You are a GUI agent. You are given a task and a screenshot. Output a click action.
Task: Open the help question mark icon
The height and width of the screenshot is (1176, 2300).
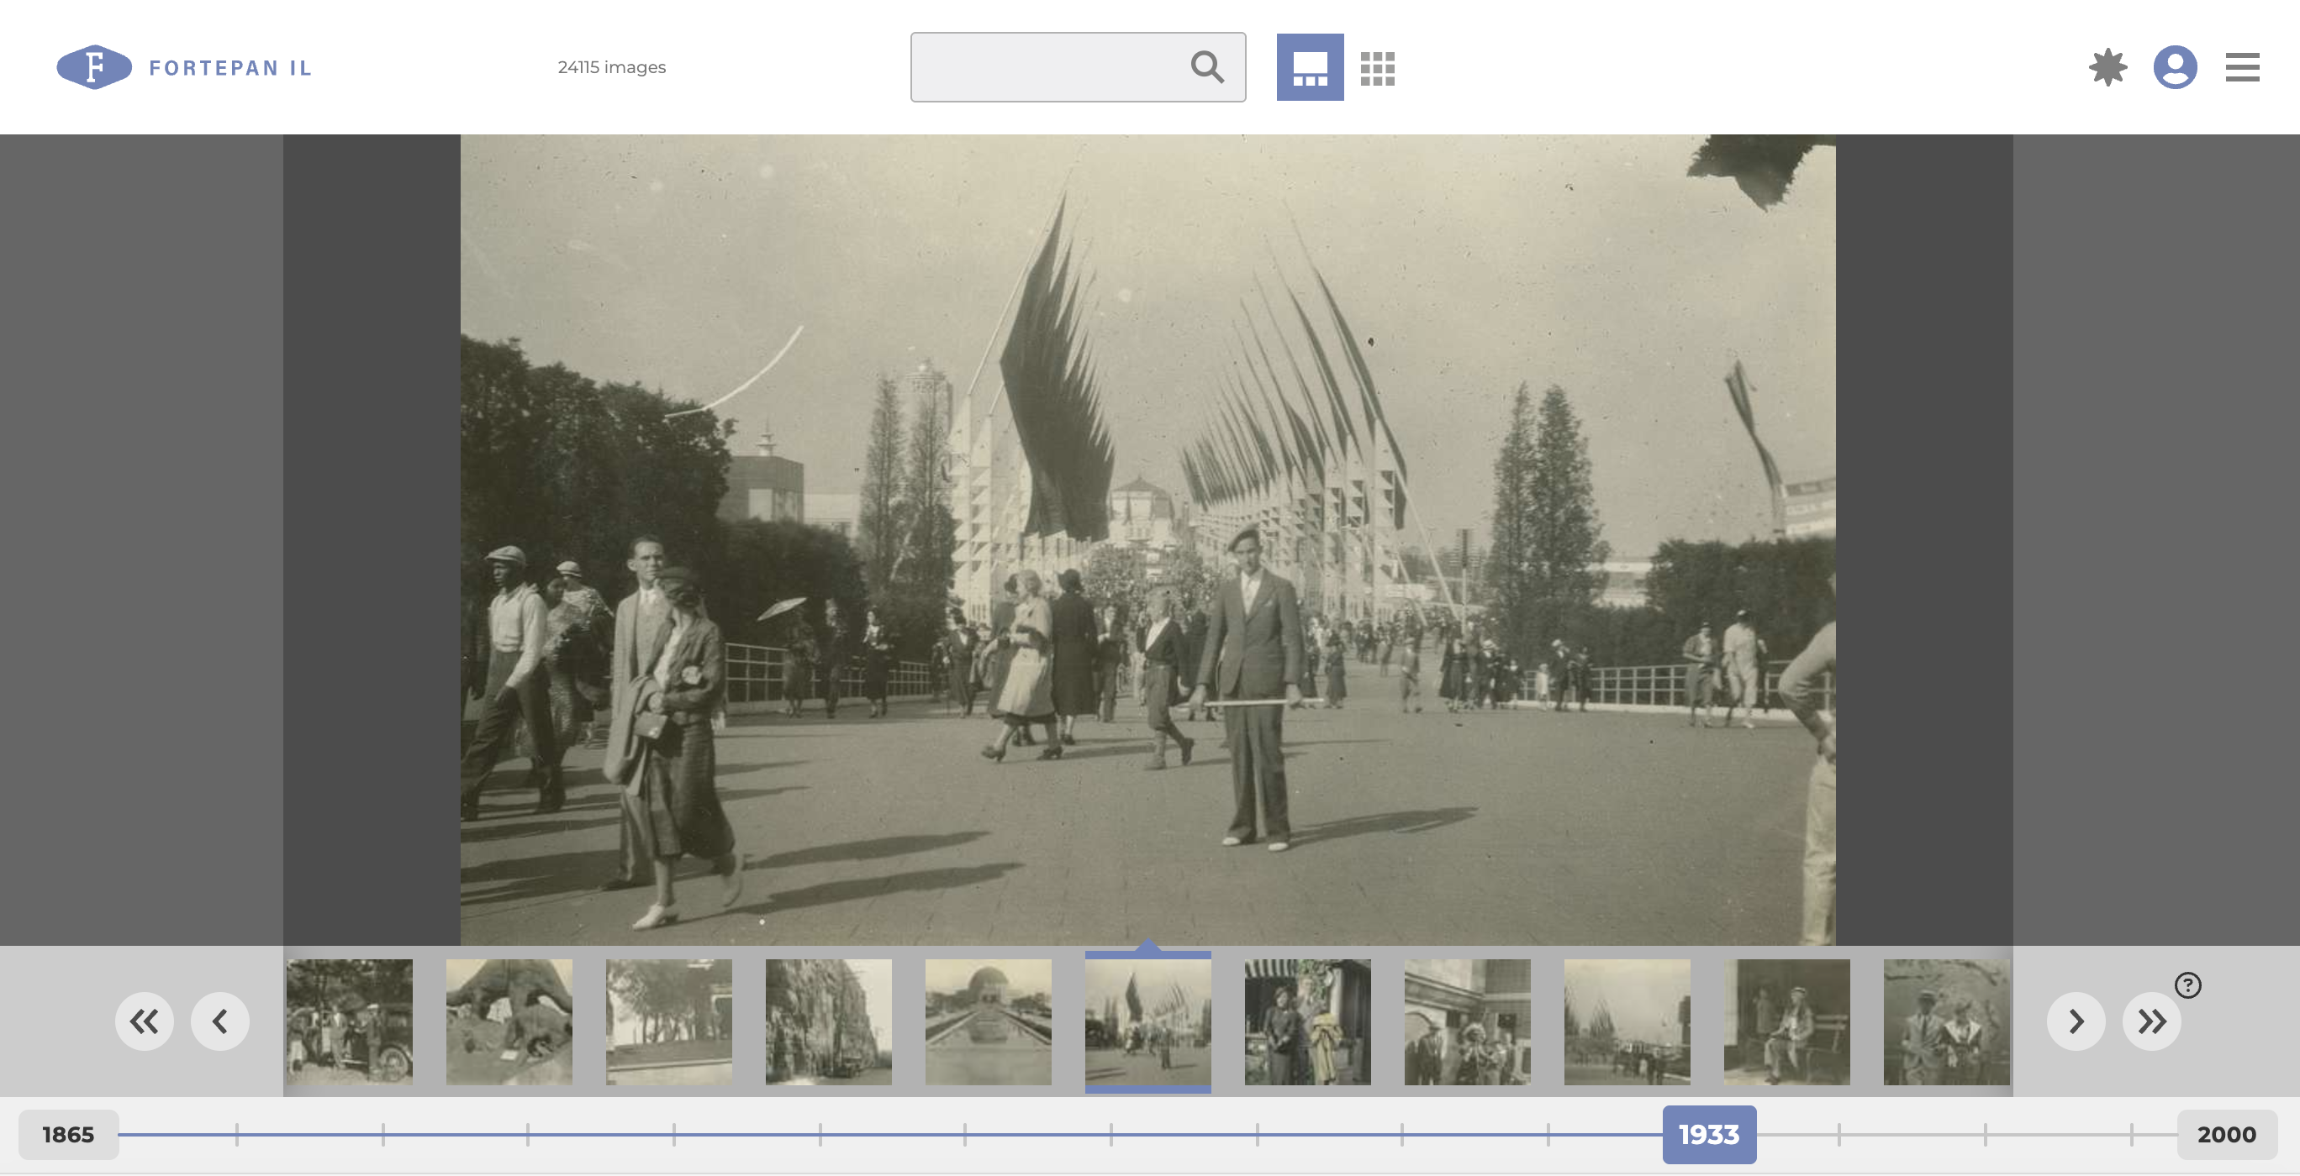(x=2187, y=985)
